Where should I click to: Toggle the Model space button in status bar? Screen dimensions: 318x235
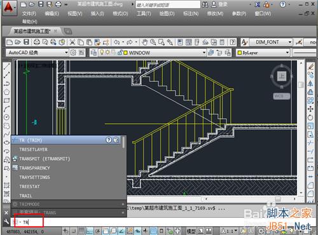[x=191, y=231]
